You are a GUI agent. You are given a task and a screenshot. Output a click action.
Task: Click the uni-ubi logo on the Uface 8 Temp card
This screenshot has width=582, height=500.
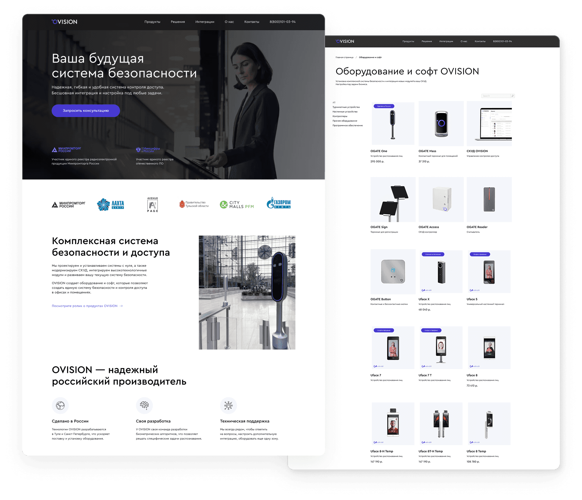click(x=474, y=442)
